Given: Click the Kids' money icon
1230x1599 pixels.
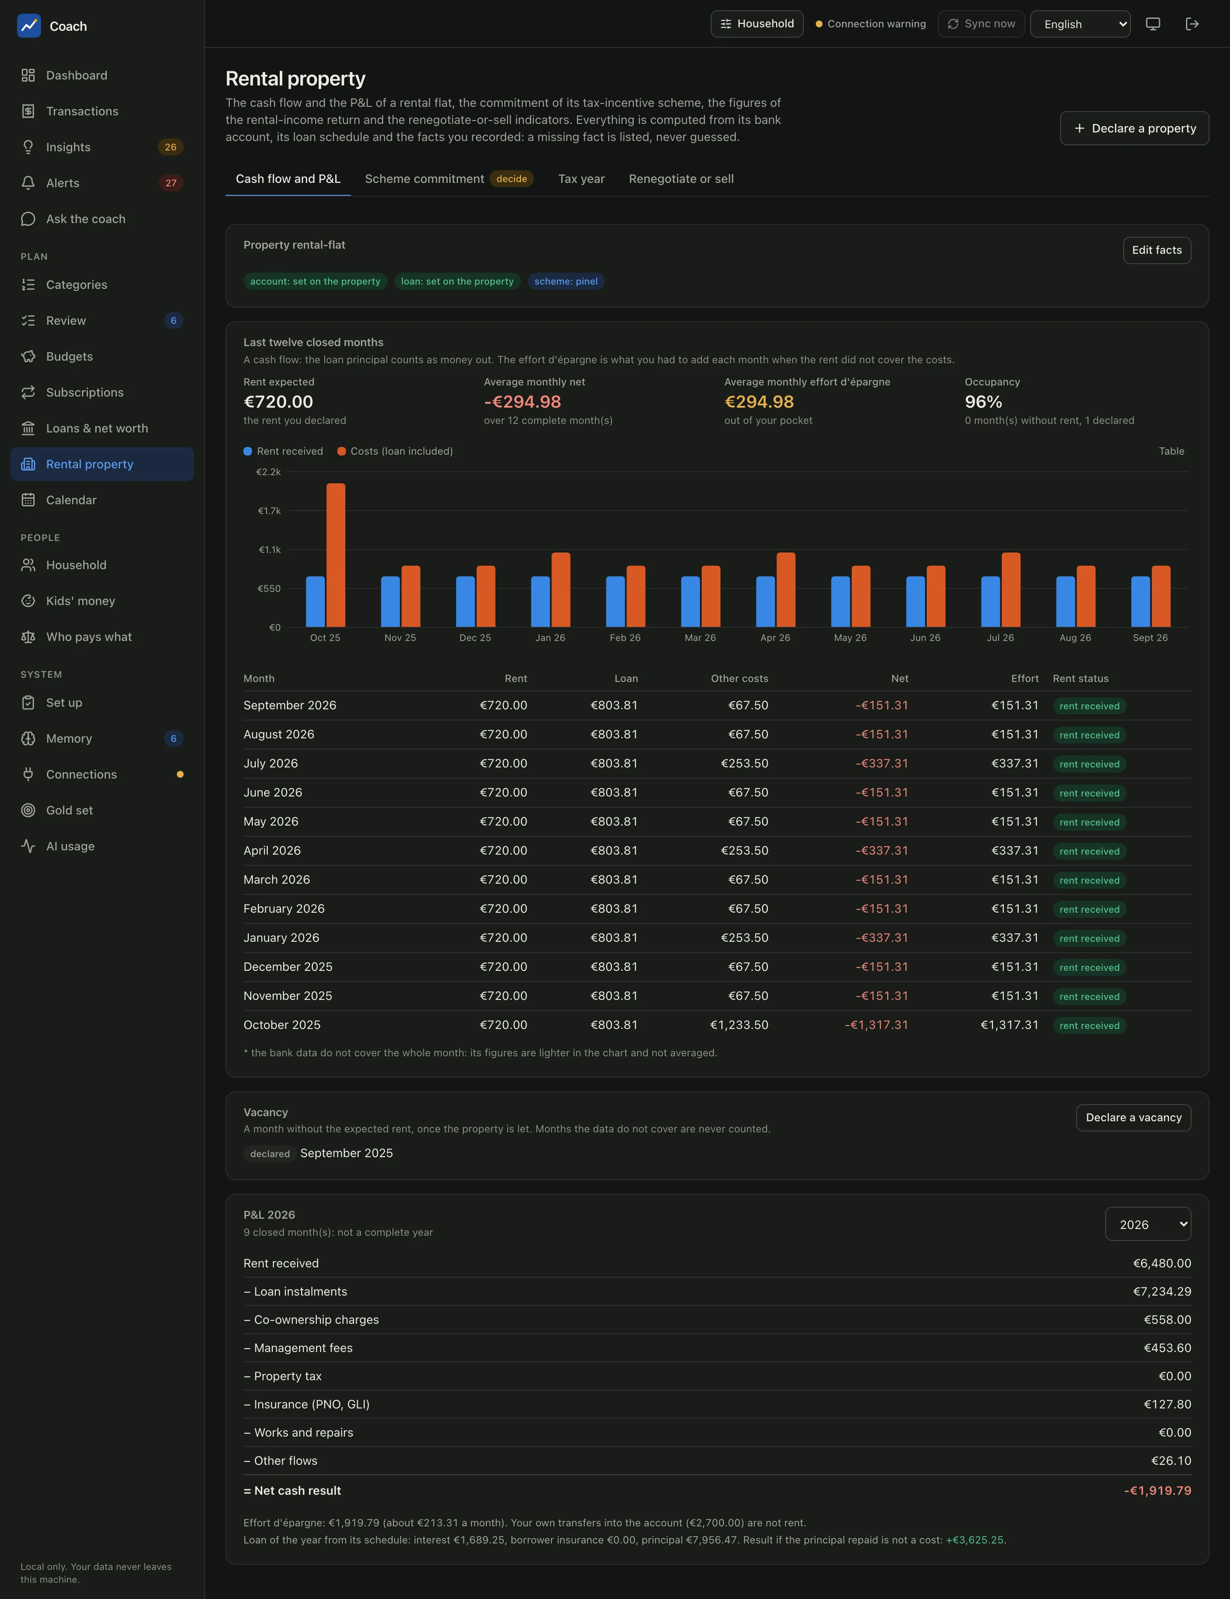Looking at the screenshot, I should [28, 601].
